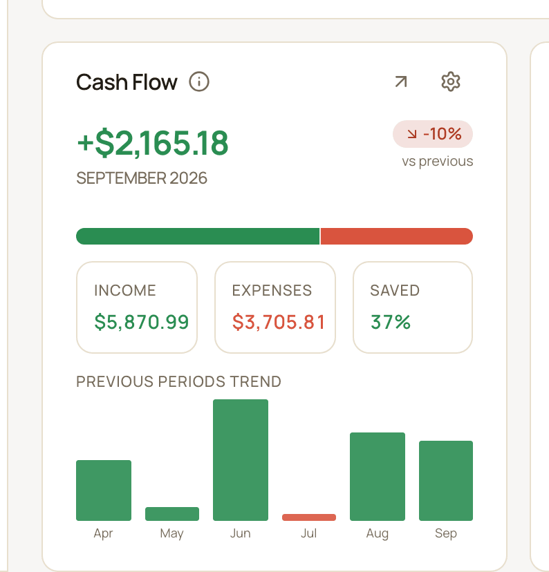
Task: Open Cash Flow widget settings gear
Action: click(x=451, y=82)
